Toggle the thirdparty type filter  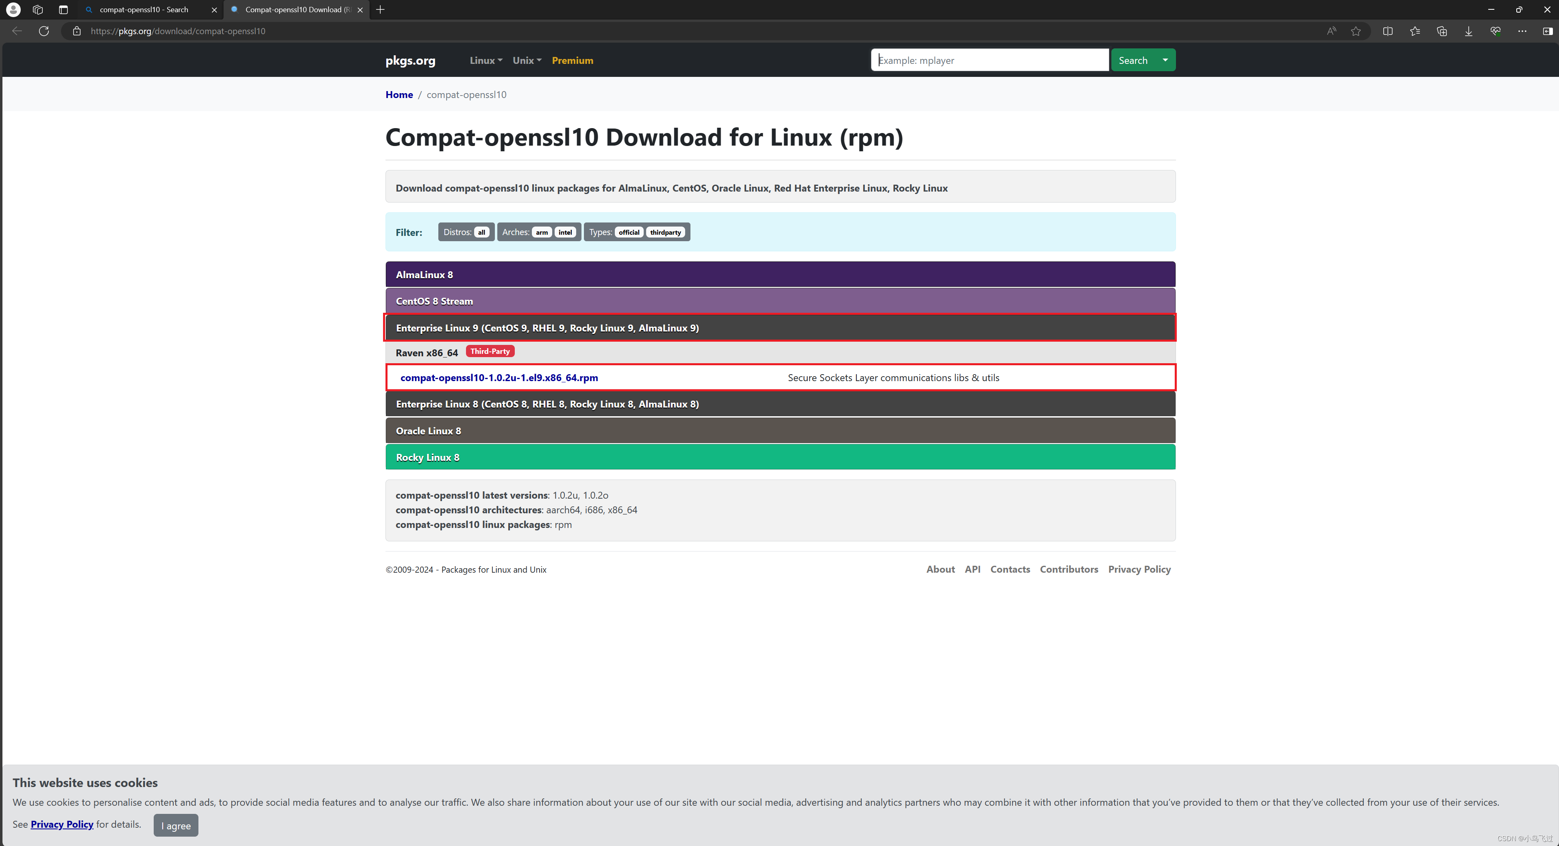coord(665,232)
